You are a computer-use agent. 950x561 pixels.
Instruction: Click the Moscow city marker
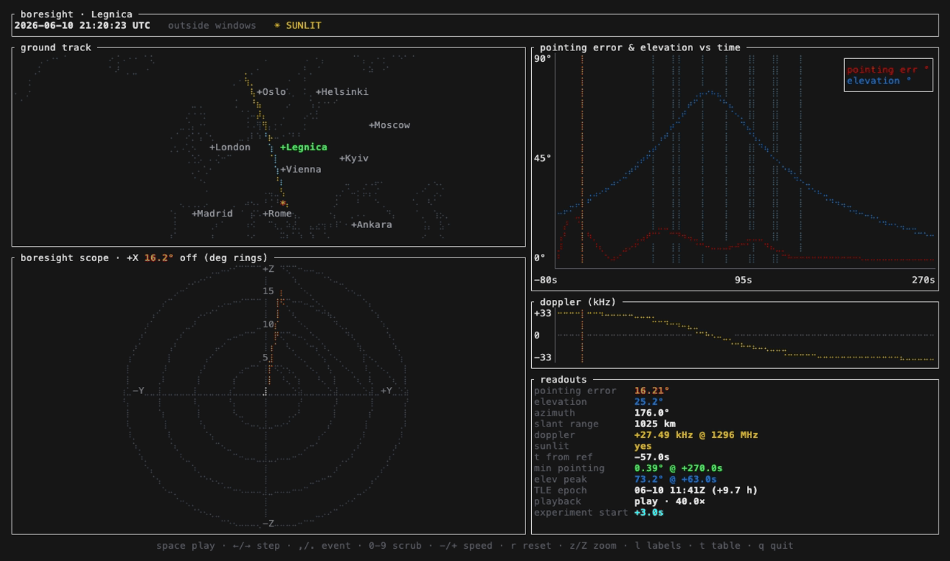(x=389, y=125)
